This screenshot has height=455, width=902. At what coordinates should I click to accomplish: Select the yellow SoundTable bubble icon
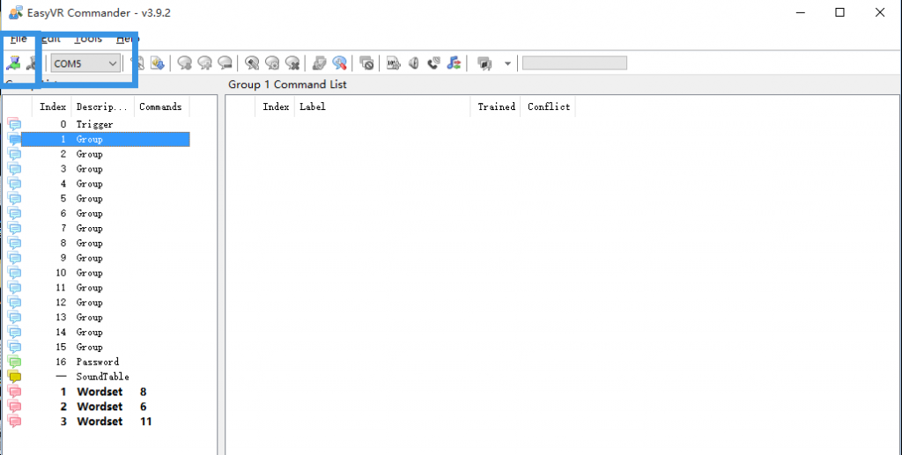click(x=15, y=378)
